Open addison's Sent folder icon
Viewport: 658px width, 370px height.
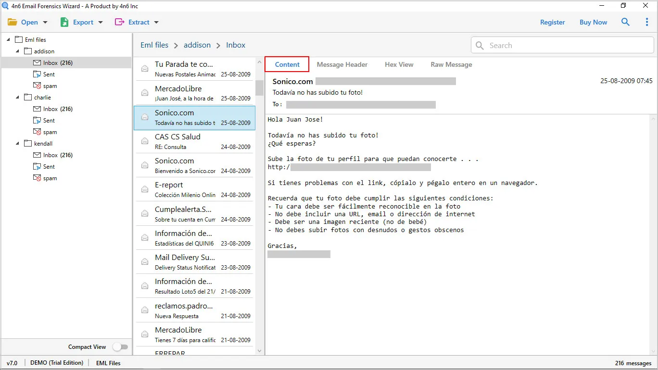point(37,74)
